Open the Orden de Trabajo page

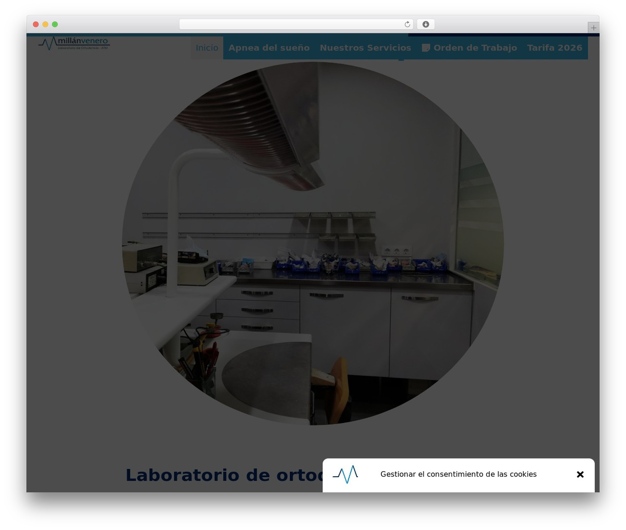click(469, 48)
